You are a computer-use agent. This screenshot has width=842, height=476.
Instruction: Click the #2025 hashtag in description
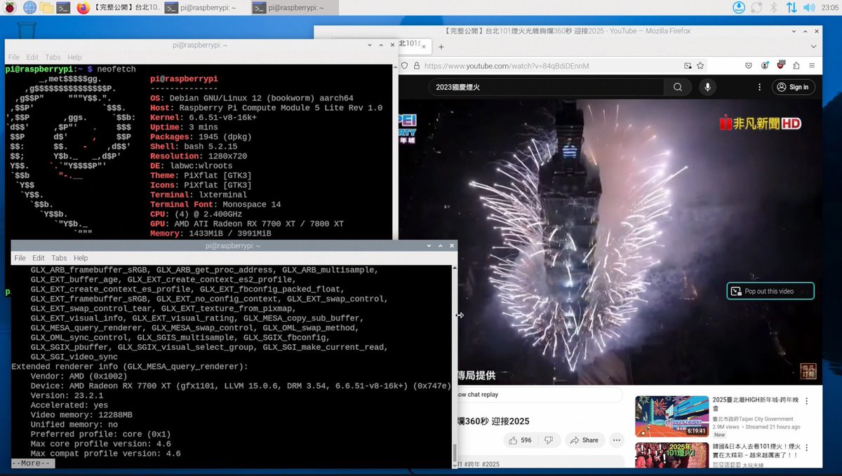[491, 464]
